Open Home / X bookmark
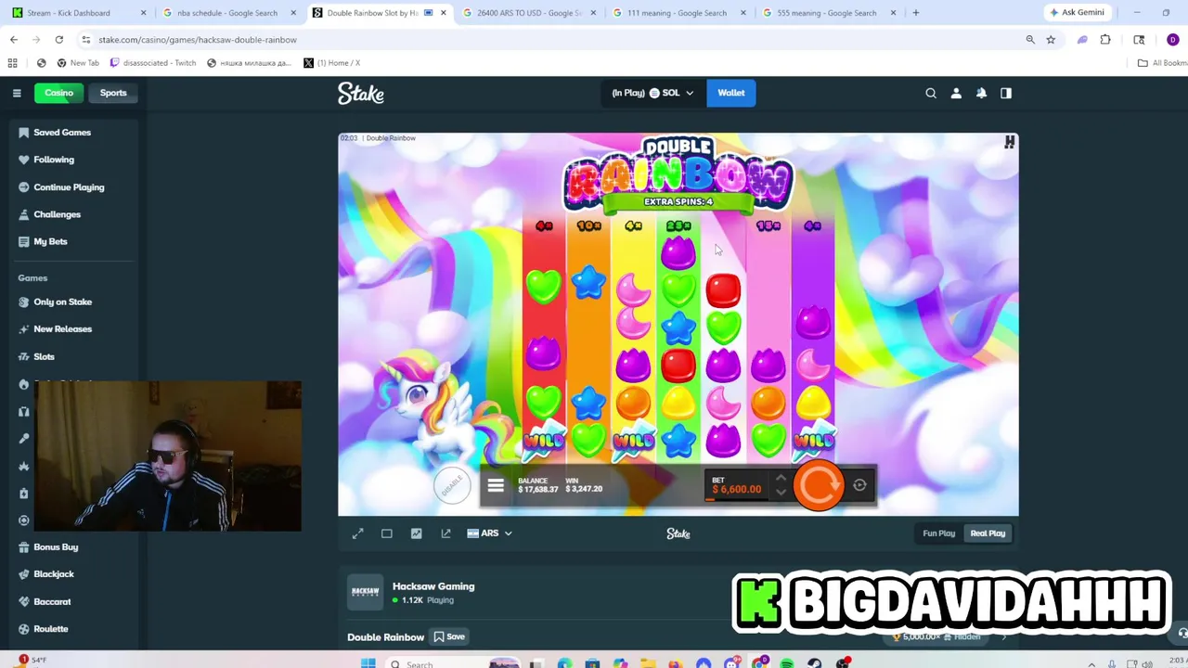1188x668 pixels. tap(331, 63)
